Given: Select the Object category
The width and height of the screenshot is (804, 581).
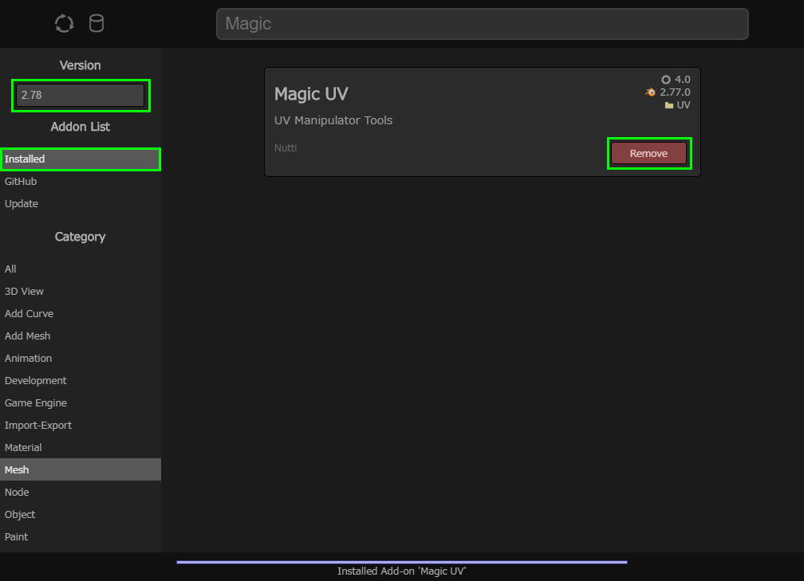Looking at the screenshot, I should tap(81, 515).
